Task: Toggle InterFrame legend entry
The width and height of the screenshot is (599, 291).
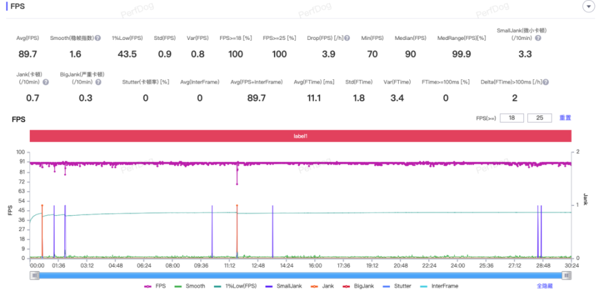Action: (x=439, y=285)
